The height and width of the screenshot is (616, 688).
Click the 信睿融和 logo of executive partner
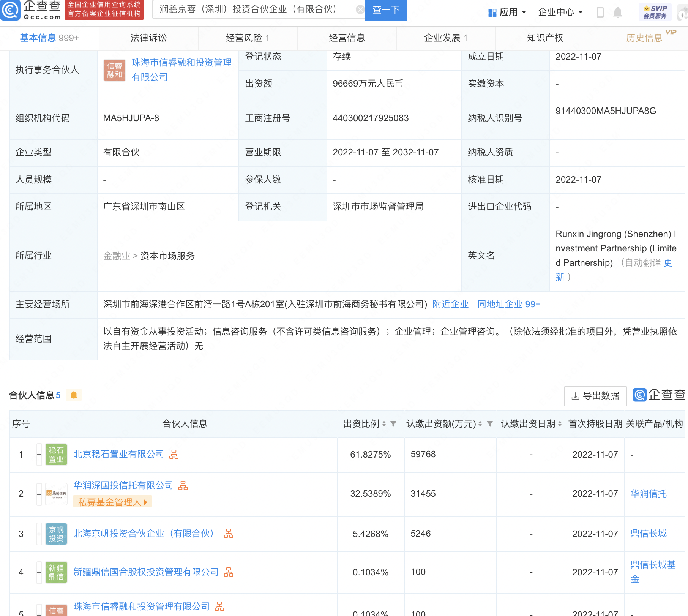click(x=115, y=71)
